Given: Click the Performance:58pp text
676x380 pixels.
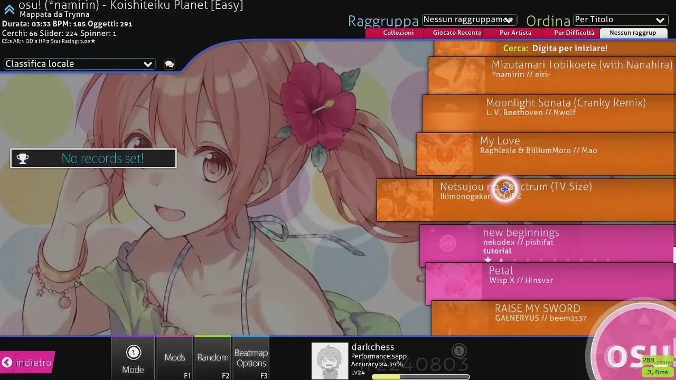Looking at the screenshot, I should (x=379, y=356).
